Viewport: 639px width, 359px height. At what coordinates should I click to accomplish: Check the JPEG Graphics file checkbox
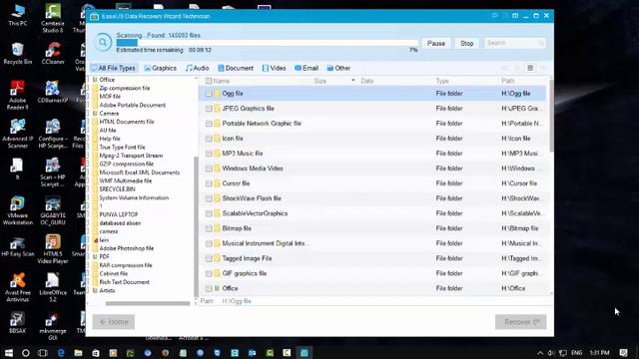pos(209,109)
